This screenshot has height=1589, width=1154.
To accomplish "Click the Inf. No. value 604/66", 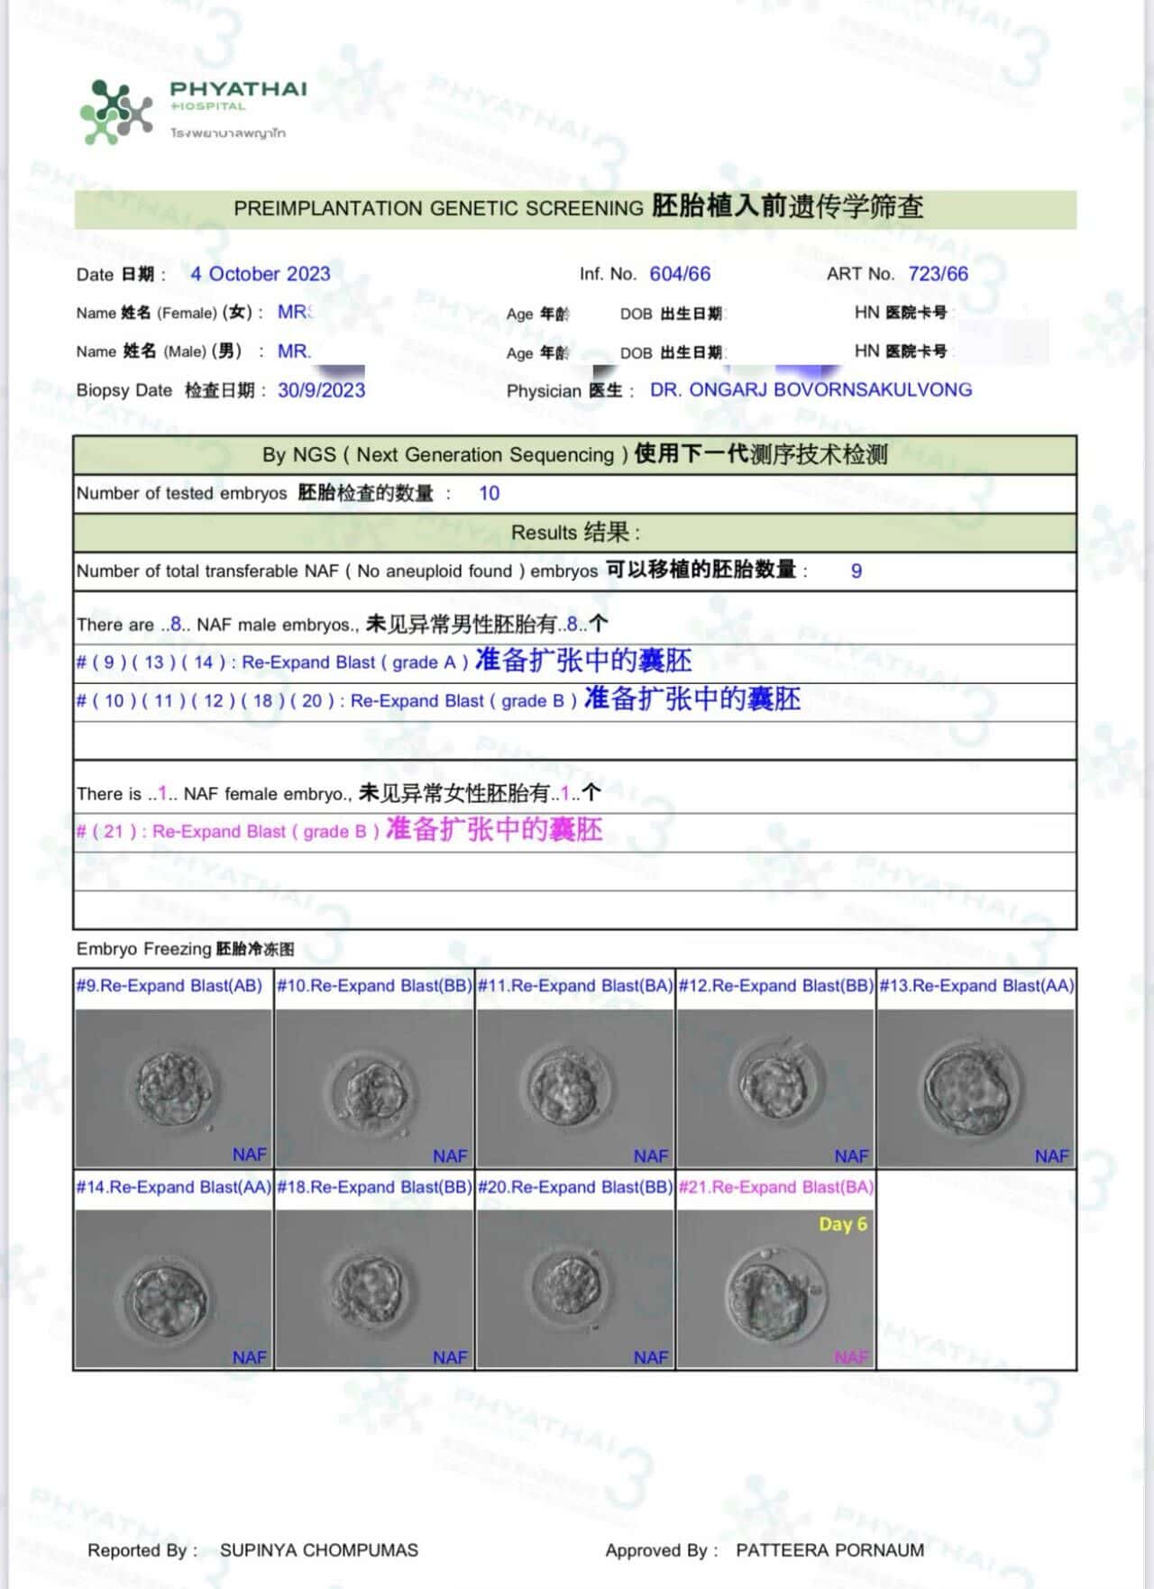I will click(680, 274).
